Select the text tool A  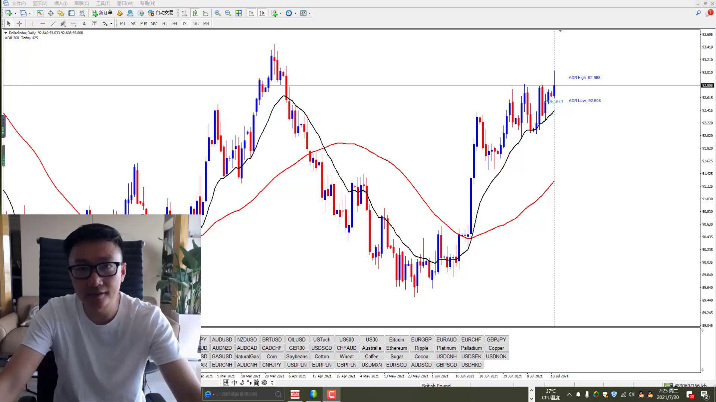coord(84,23)
